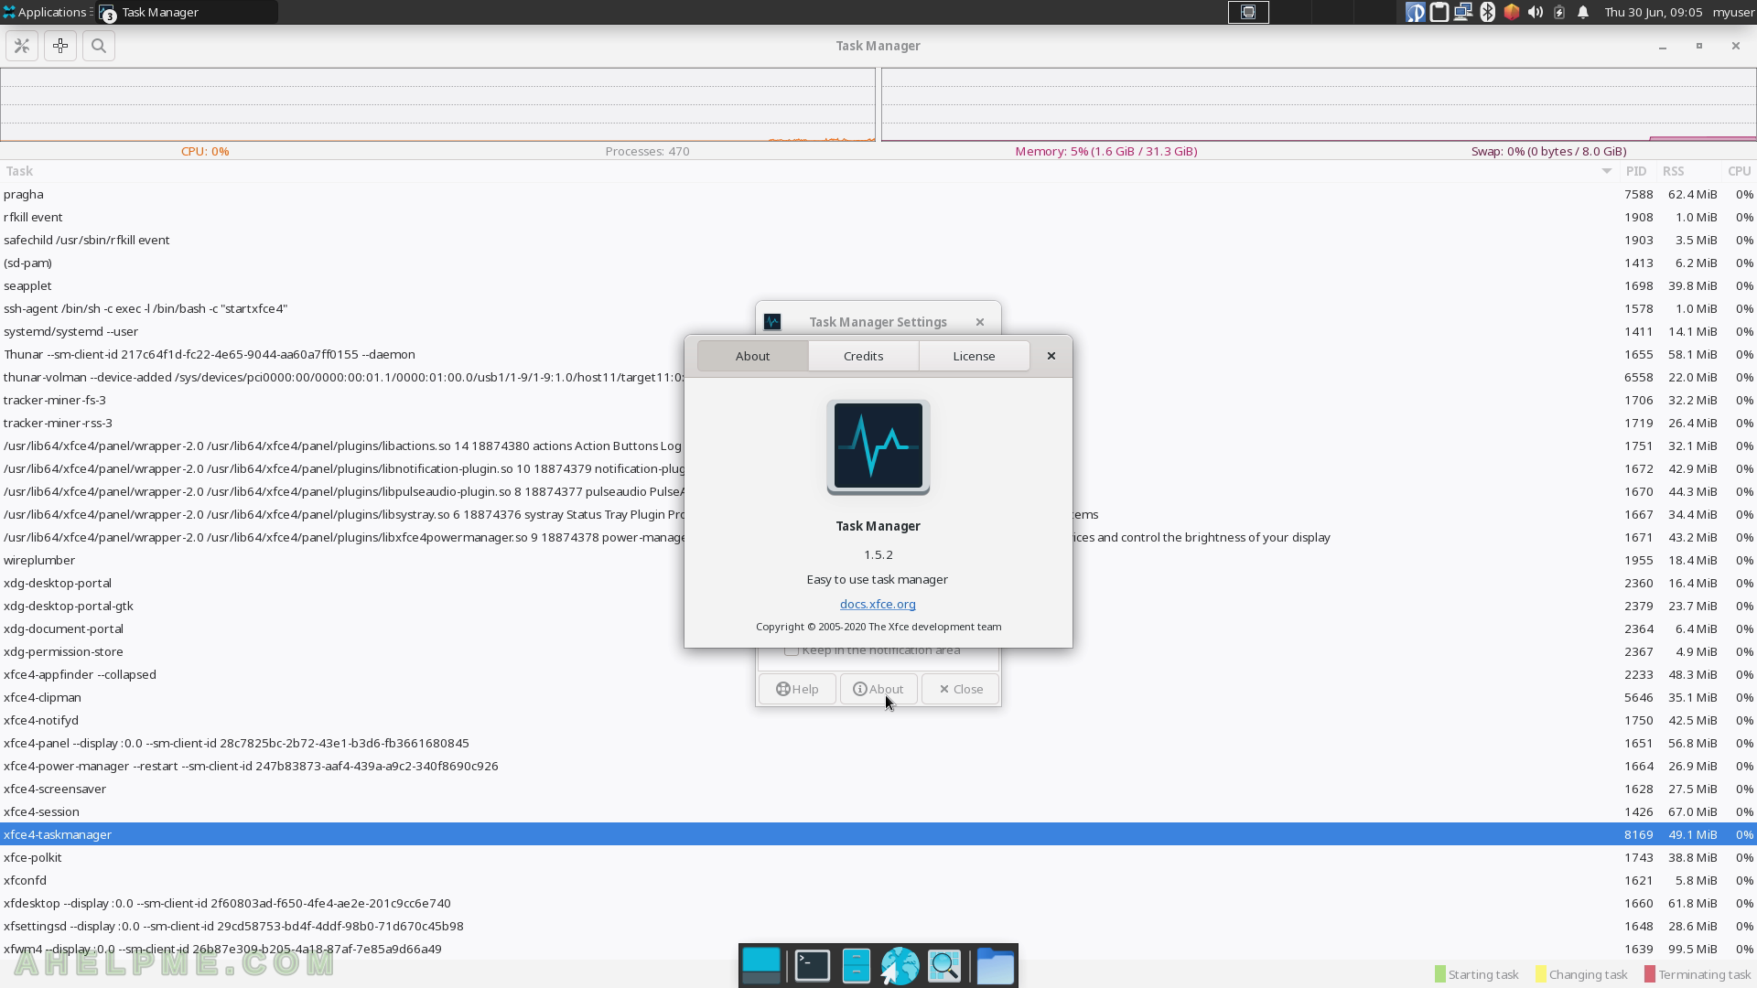Close the About dialog
This screenshot has width=1757, height=988.
[1051, 356]
